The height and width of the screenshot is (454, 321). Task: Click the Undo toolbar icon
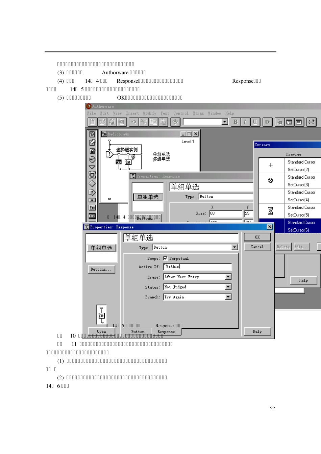[x=134, y=122]
